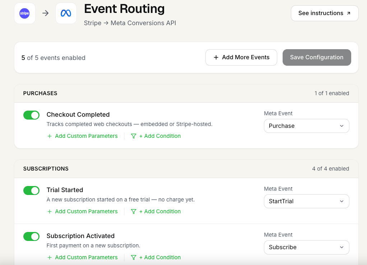Click filter icon in Trial Started row
The height and width of the screenshot is (265, 367).
(x=134, y=211)
